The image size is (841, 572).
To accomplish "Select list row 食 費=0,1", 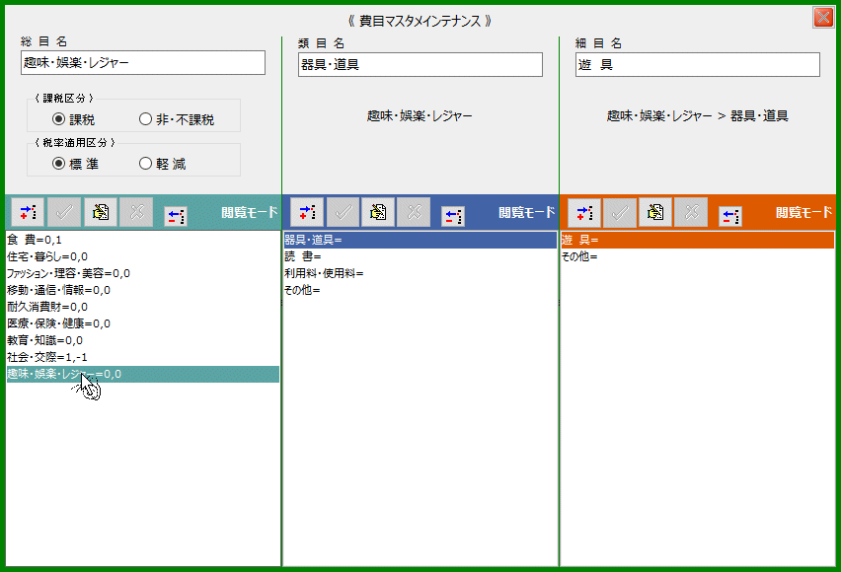I will click(143, 241).
